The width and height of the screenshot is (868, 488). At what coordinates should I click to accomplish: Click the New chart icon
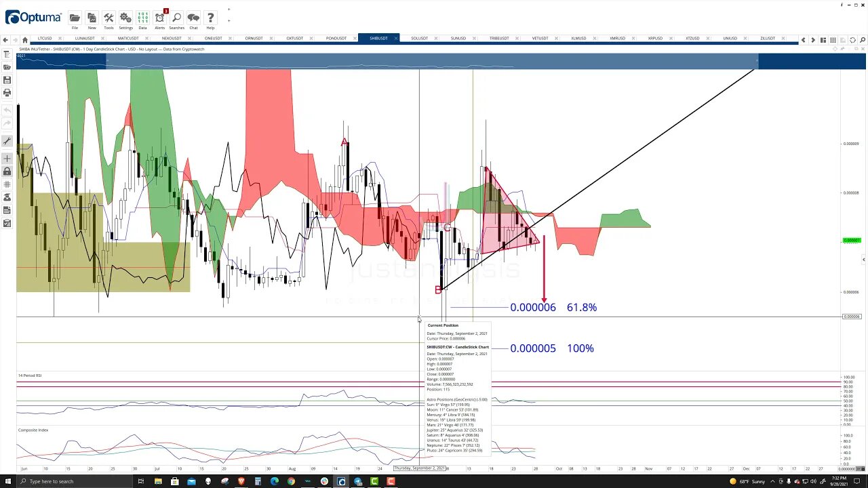92,18
